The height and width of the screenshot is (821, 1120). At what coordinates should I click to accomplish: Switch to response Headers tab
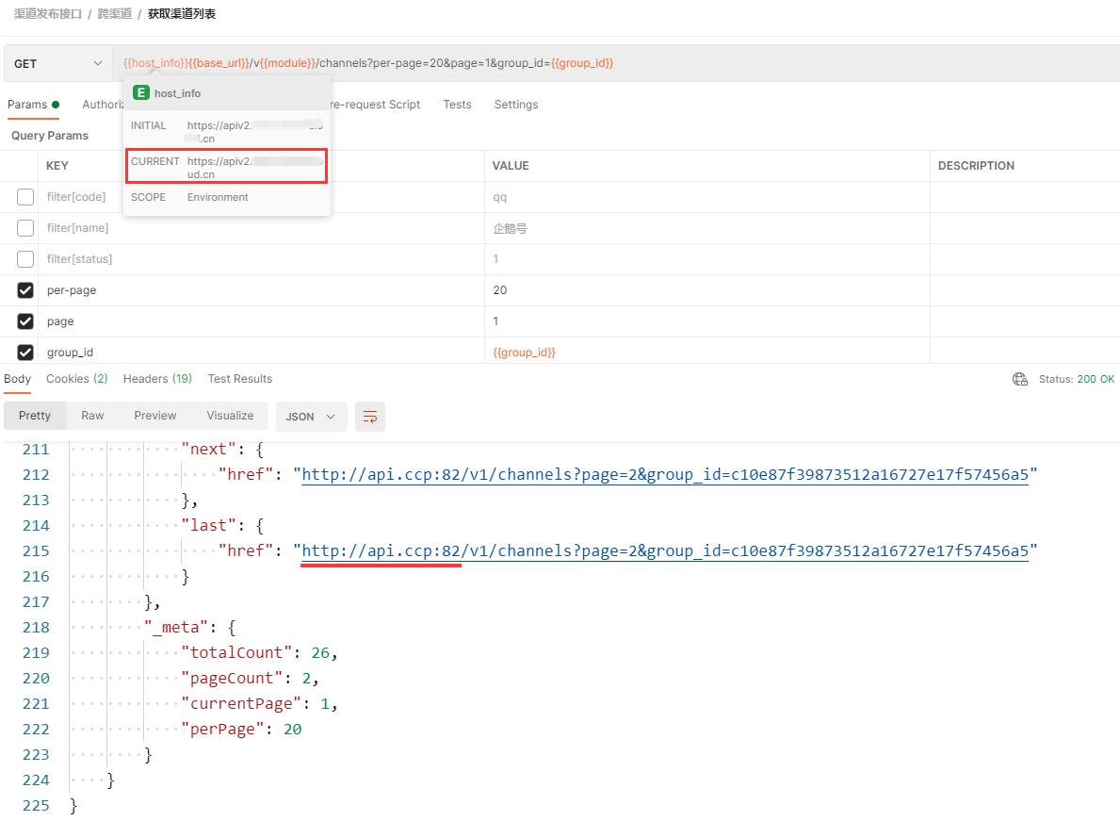[157, 379]
